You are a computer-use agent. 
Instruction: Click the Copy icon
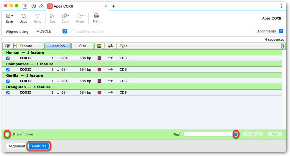[64, 16]
